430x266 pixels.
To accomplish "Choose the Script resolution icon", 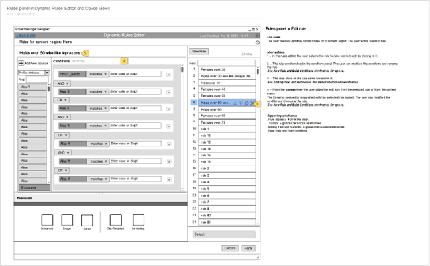I will (x=87, y=220).
